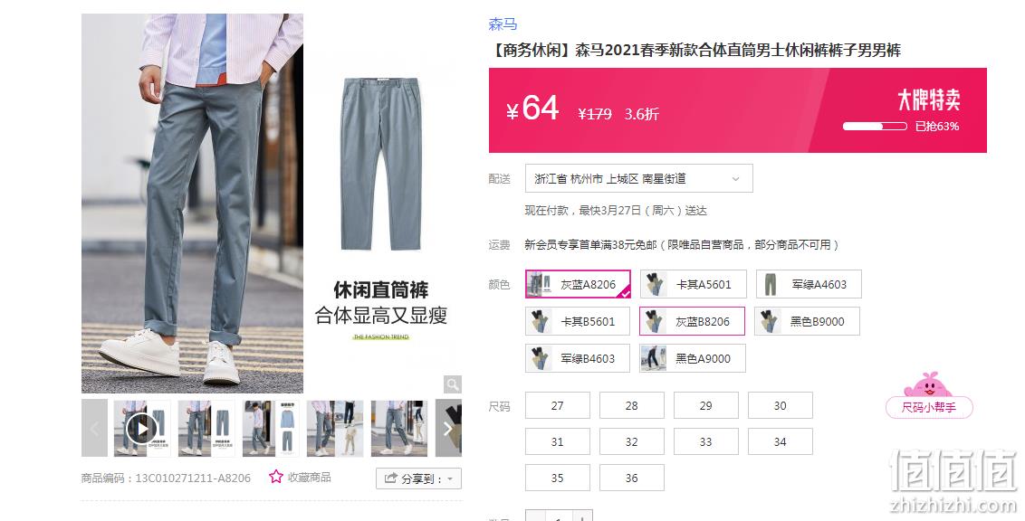Open the 尺码小帮手 size helper mascot
The image size is (1025, 521).
pyautogui.click(x=929, y=395)
